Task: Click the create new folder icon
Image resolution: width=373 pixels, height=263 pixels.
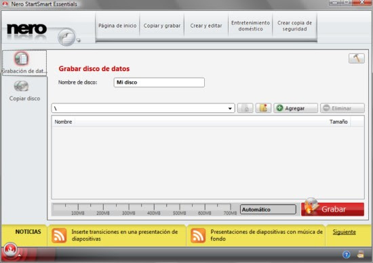Action: [x=263, y=108]
